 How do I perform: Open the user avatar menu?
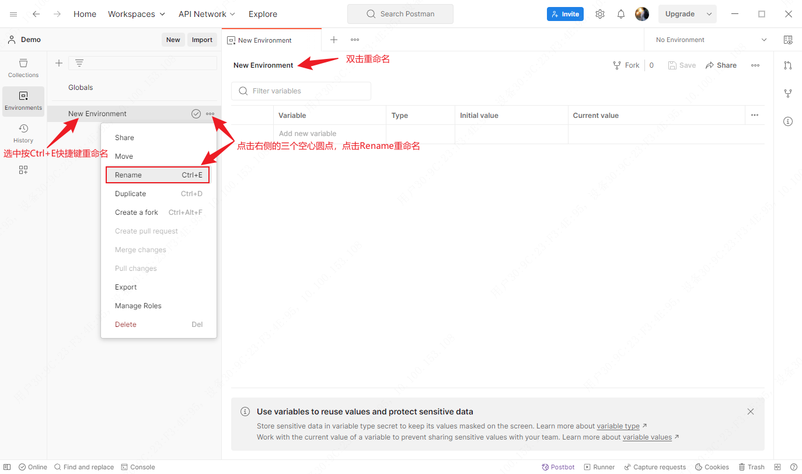[642, 14]
